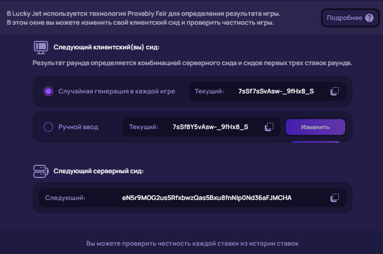Image resolution: width=383 pixels, height=254 pixels.
Task: Copy the next server seed hash
Action: tap(335, 198)
